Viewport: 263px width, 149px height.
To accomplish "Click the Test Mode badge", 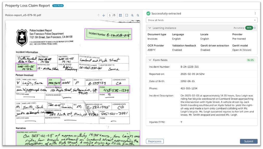I will pos(58,5).
